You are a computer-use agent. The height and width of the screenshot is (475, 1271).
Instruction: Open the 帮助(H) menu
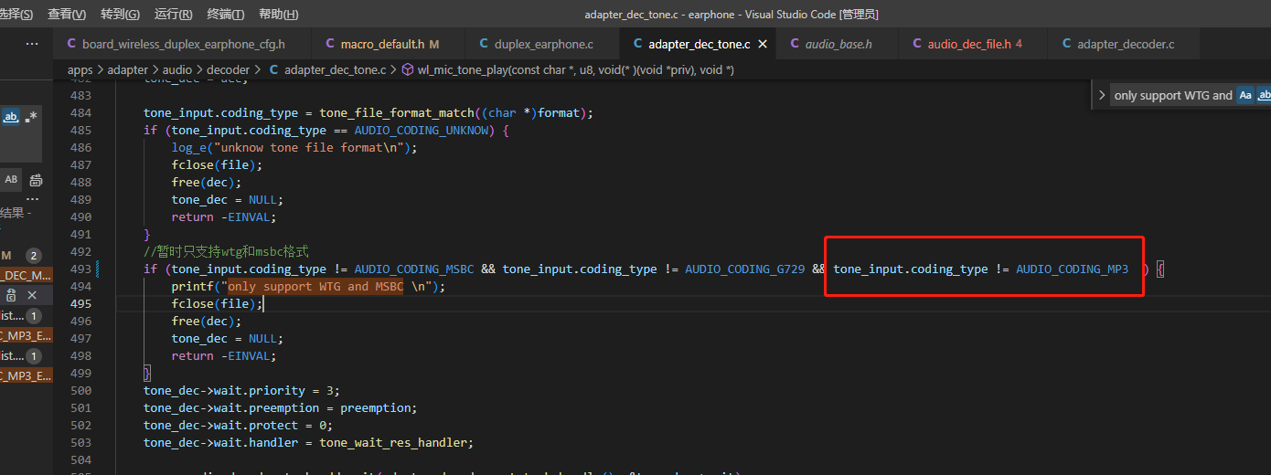tap(278, 14)
